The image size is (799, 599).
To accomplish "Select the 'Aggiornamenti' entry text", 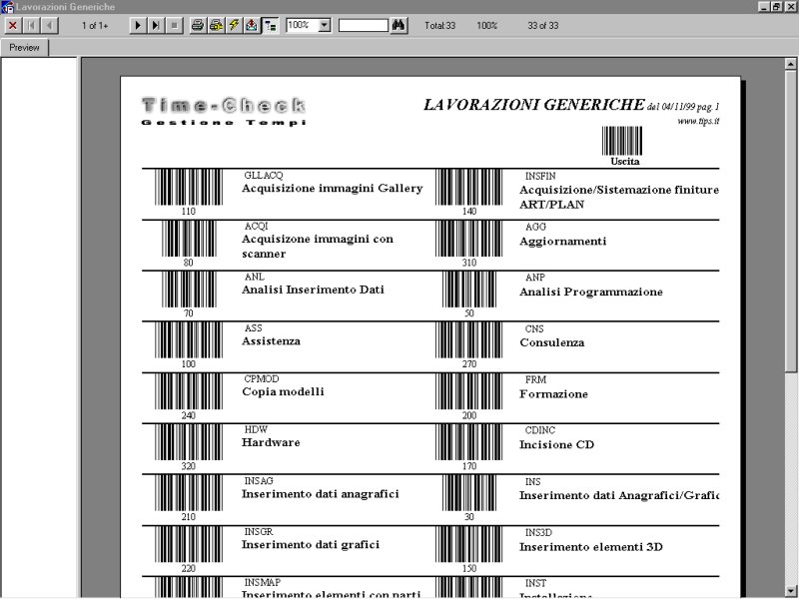I will tap(563, 242).
